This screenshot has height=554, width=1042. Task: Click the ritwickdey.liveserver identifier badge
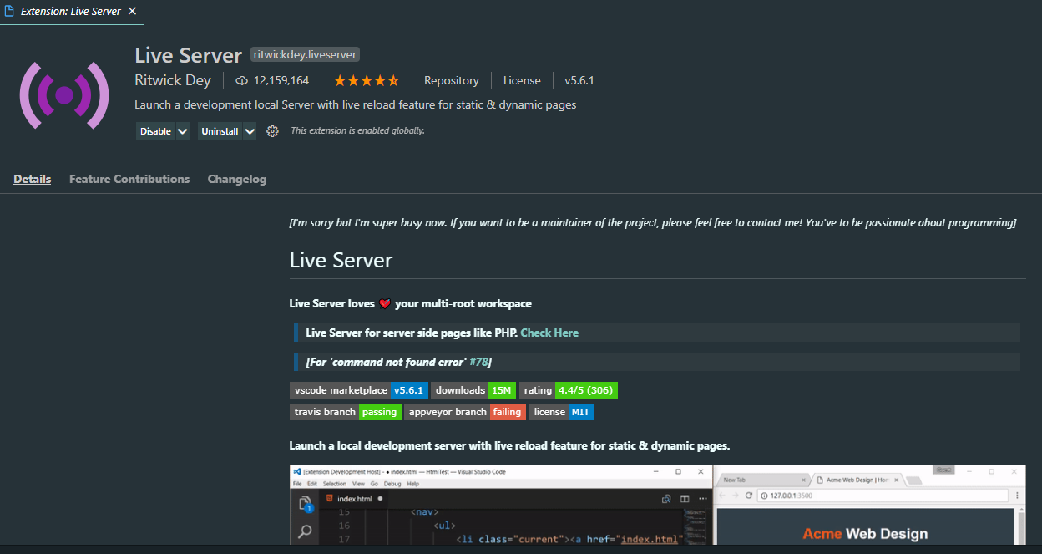pyautogui.click(x=305, y=55)
